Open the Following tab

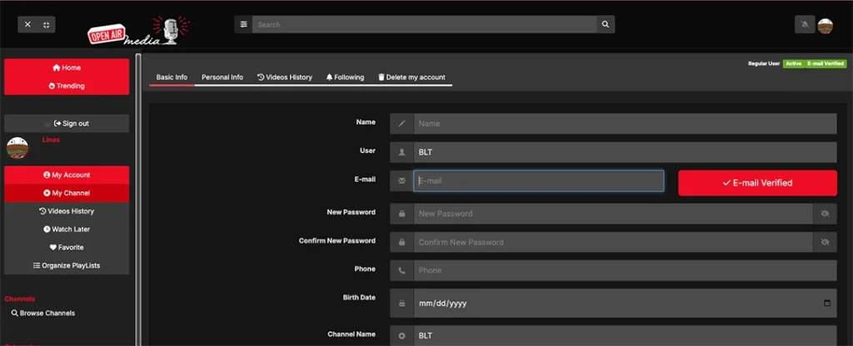[x=345, y=77]
